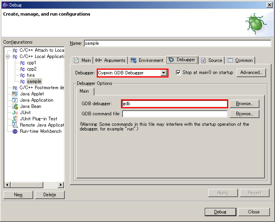Open Advanced debugger settings
275x222 pixels.
tap(251, 73)
